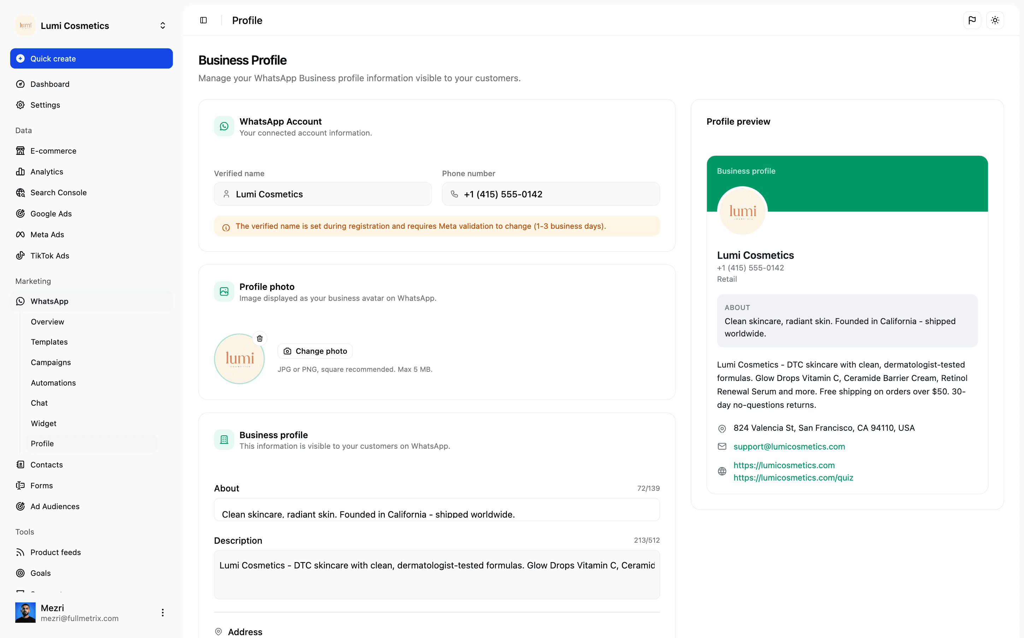The width and height of the screenshot is (1024, 638).
Task: Open WhatsApp Chat subpage
Action: [91, 403]
